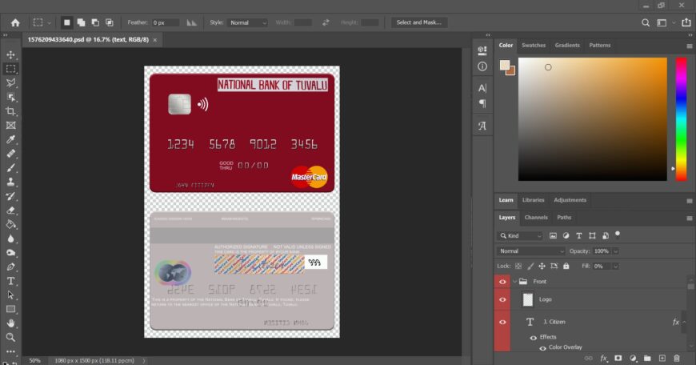Open the Fill slider dropdown
Viewport: 696px width, 365px height.
click(616, 267)
